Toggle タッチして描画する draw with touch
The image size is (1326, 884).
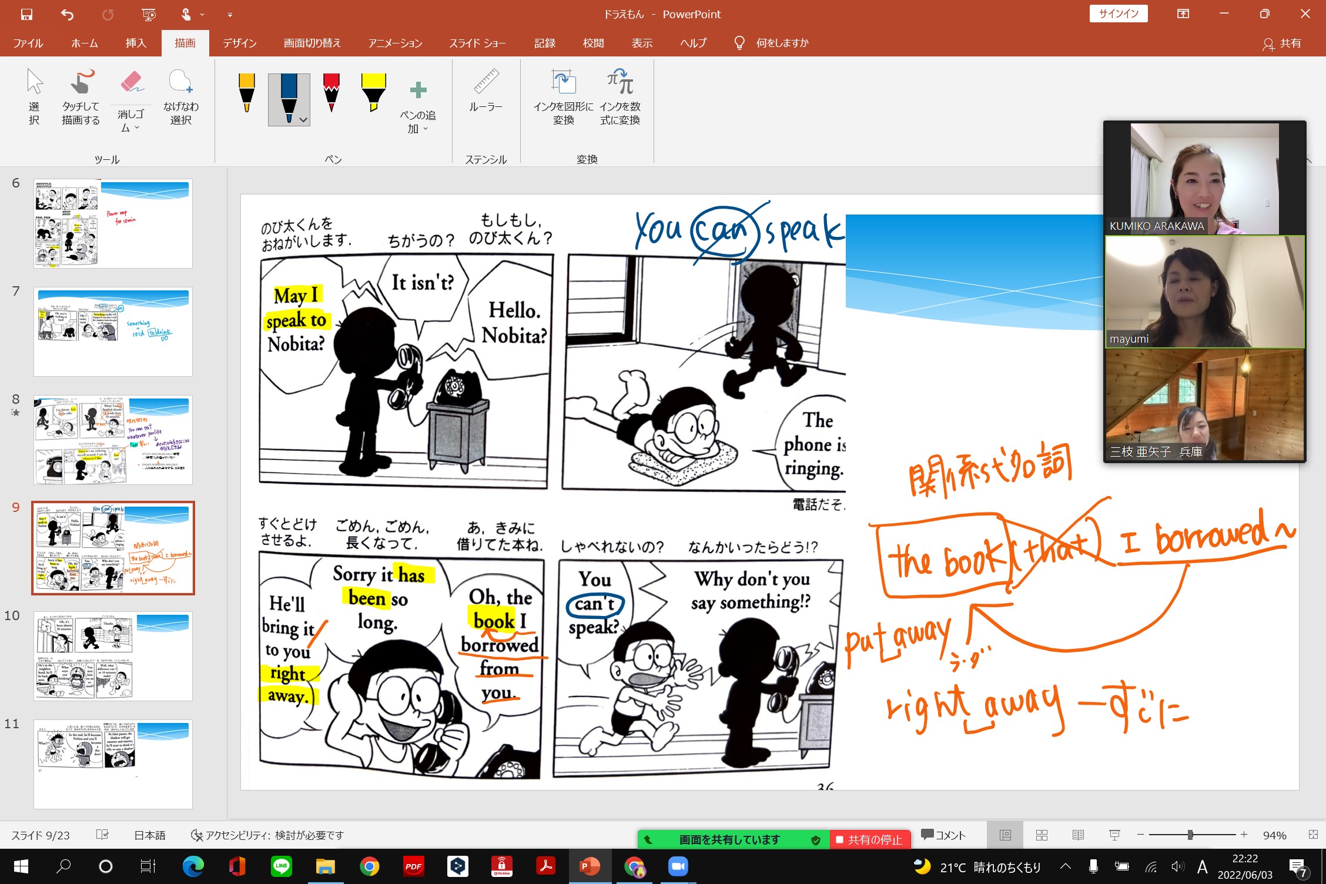81,96
